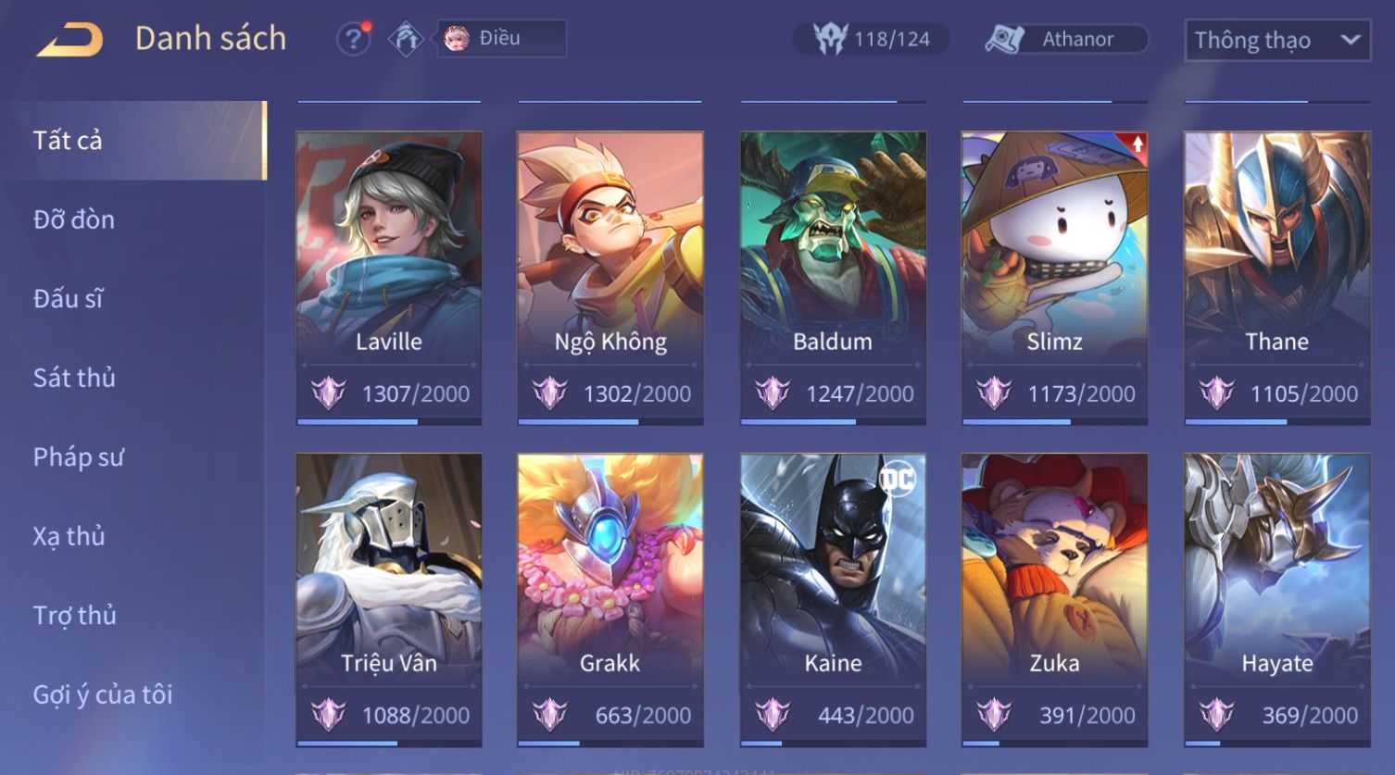Open the Hayate hero card
Viewport: 1395px width, 775px height.
pyautogui.click(x=1277, y=600)
